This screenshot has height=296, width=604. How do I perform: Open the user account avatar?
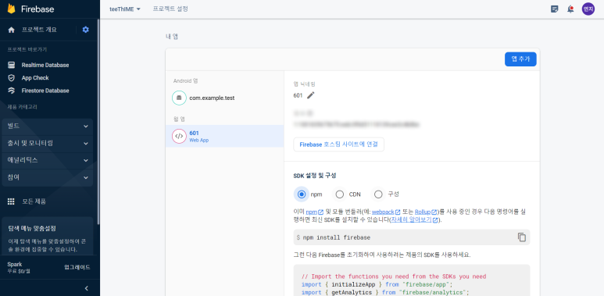point(588,9)
